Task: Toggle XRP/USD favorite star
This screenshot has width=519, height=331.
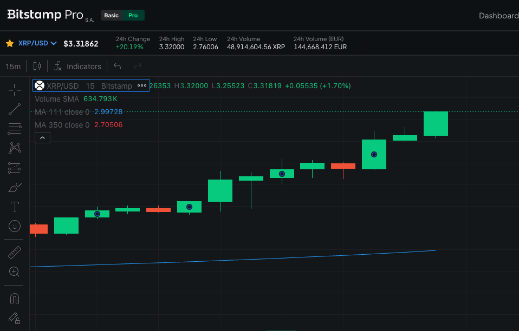Action: point(10,43)
